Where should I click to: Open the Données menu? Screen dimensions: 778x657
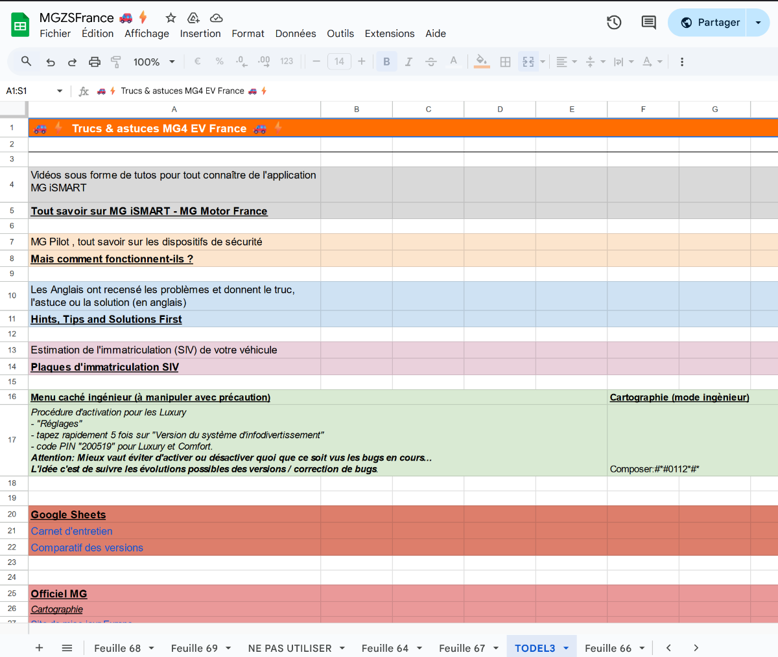pyautogui.click(x=295, y=34)
